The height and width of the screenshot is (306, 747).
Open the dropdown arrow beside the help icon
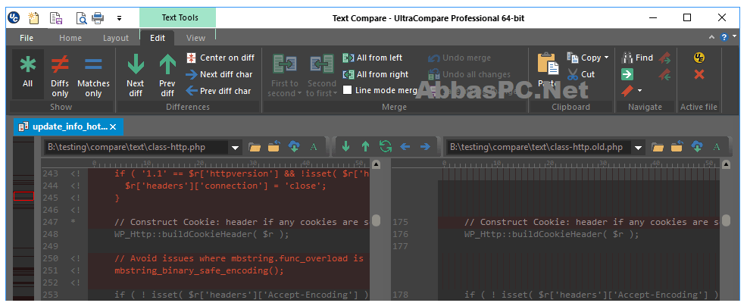click(734, 37)
